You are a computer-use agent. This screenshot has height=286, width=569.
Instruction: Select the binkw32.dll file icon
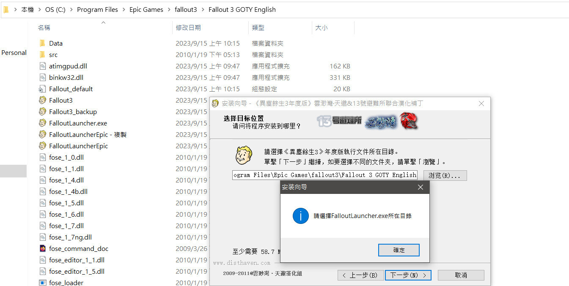(x=42, y=77)
